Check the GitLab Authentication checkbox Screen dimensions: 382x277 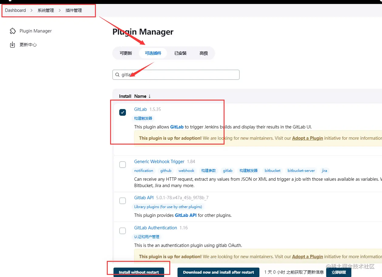[123, 231]
